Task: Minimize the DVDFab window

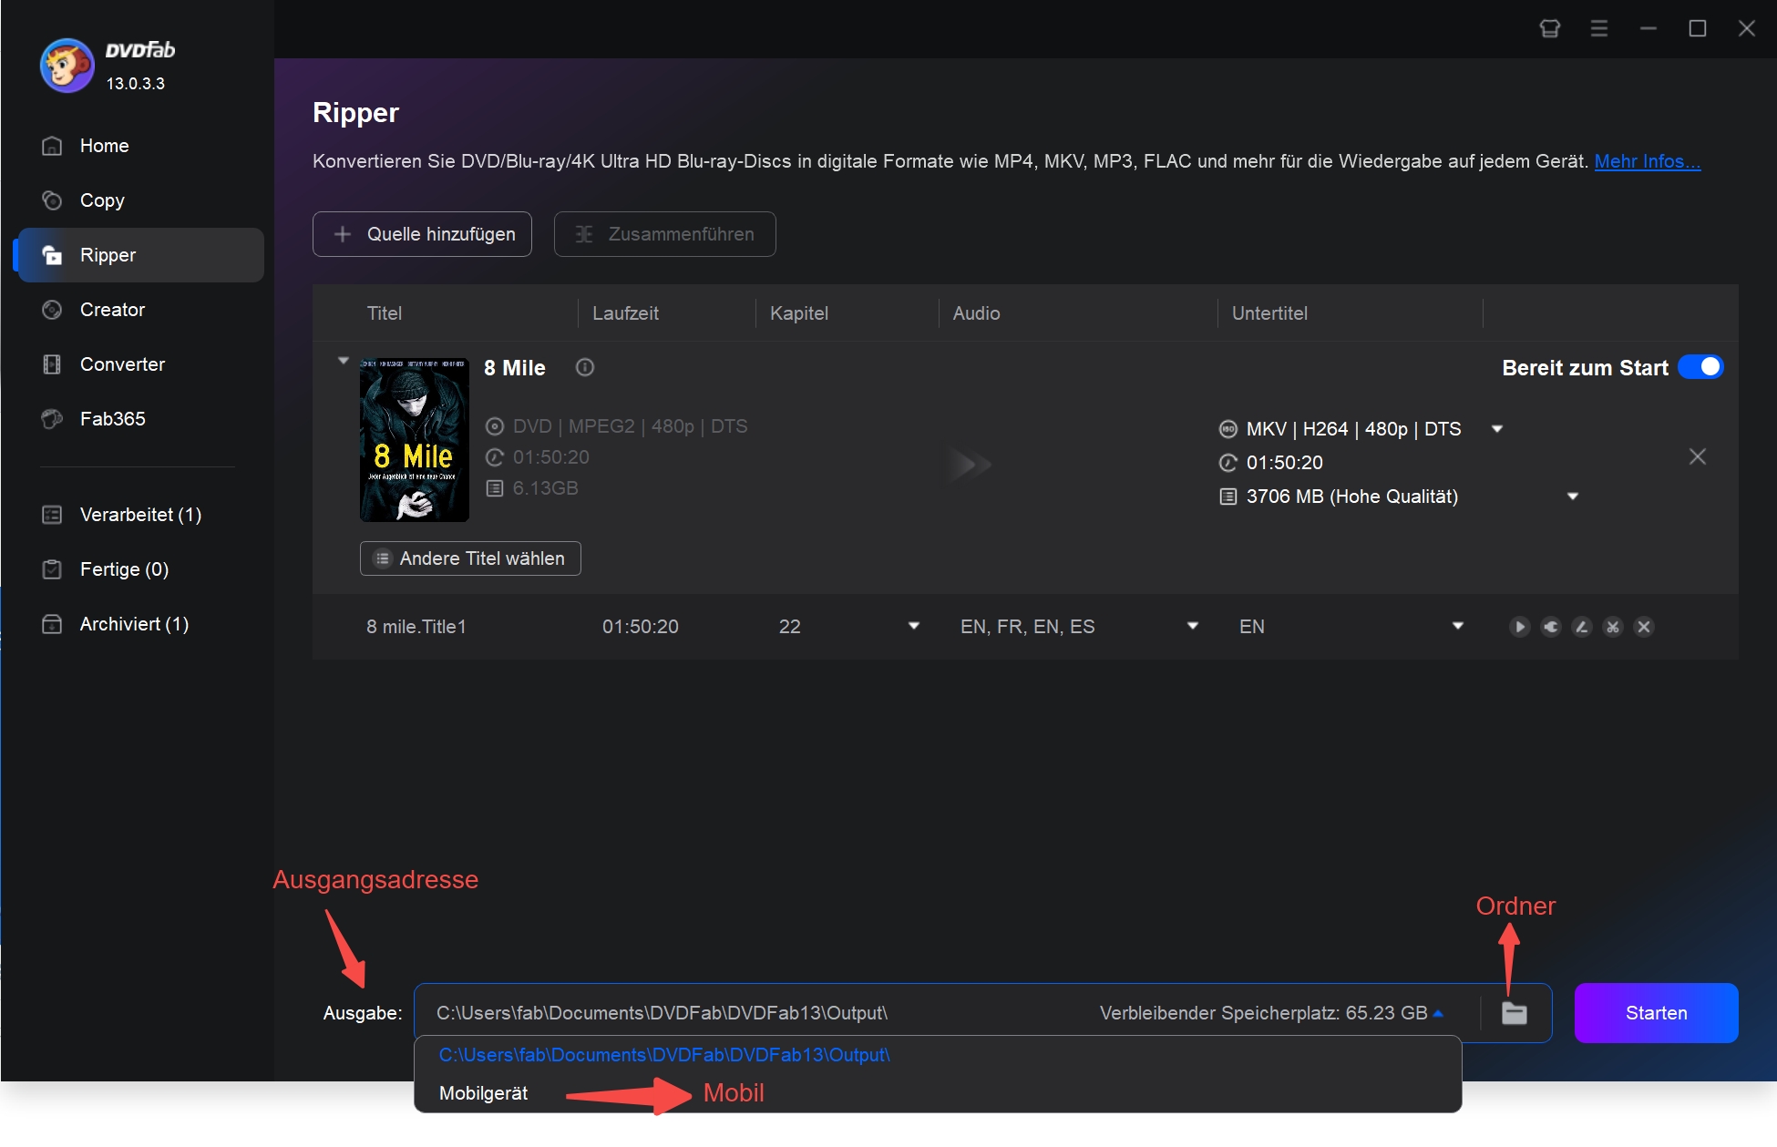Action: (x=1649, y=29)
